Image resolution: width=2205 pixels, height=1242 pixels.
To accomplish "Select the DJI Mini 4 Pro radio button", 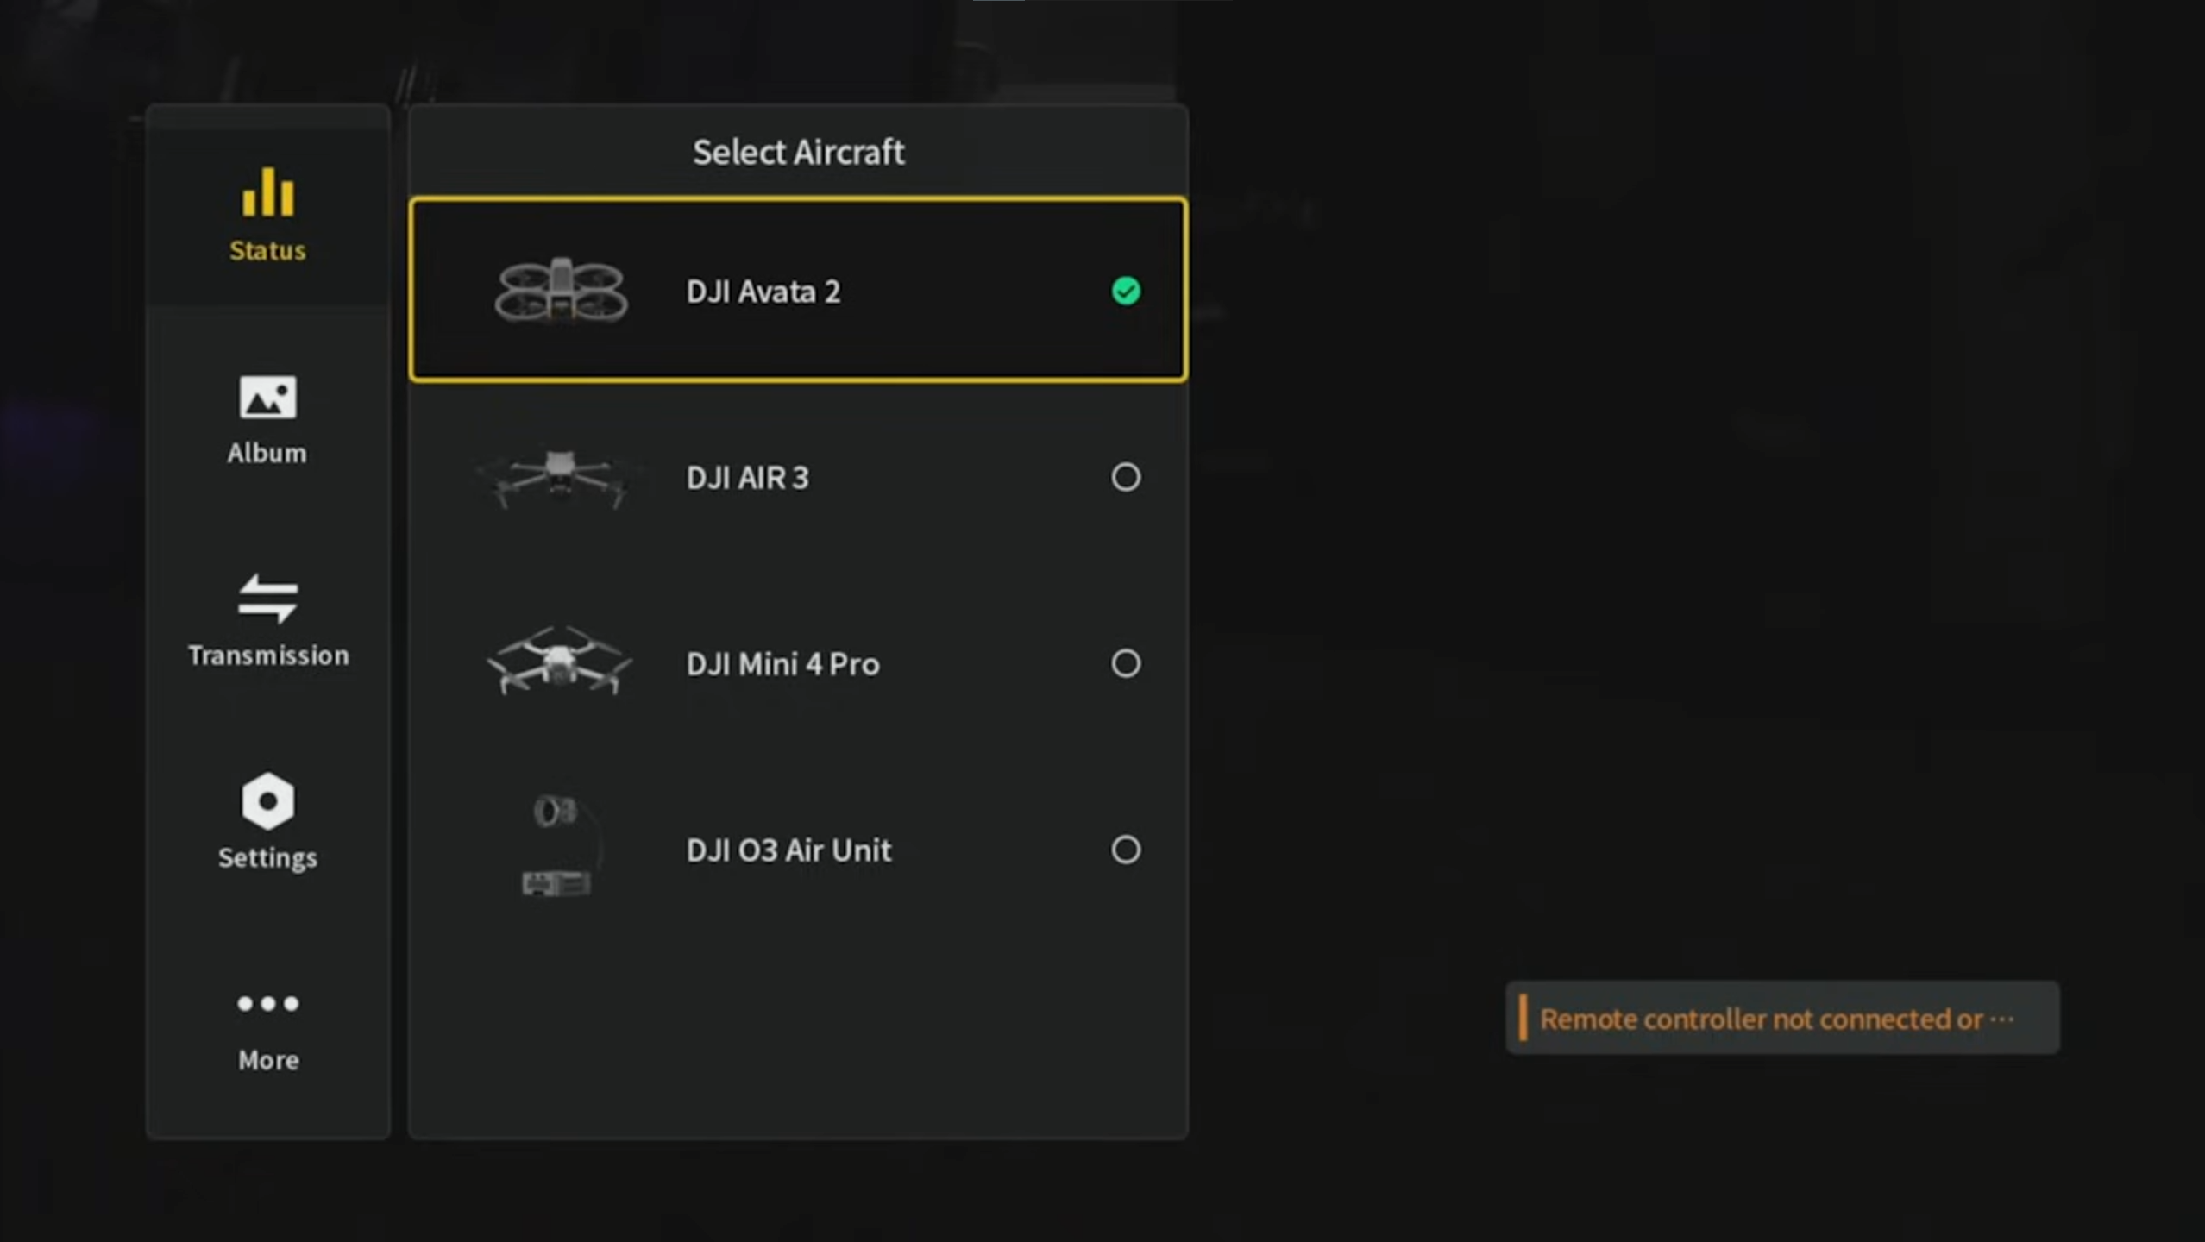I will point(1125,663).
